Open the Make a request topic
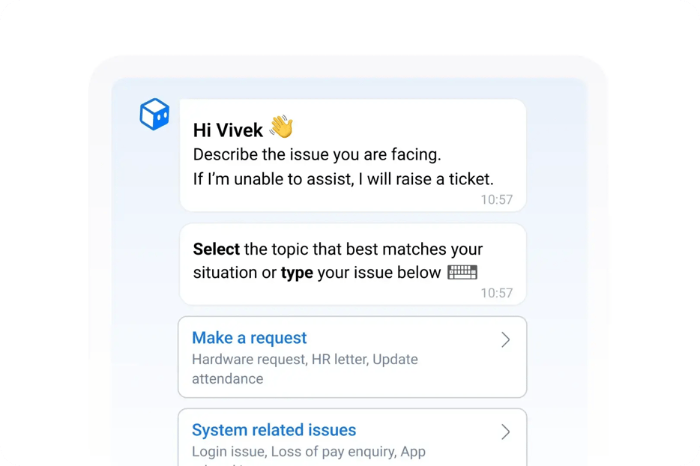 coord(352,357)
